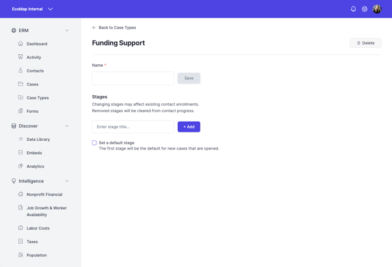Collapse the ERM section chevron
The width and height of the screenshot is (392, 267).
click(x=67, y=30)
